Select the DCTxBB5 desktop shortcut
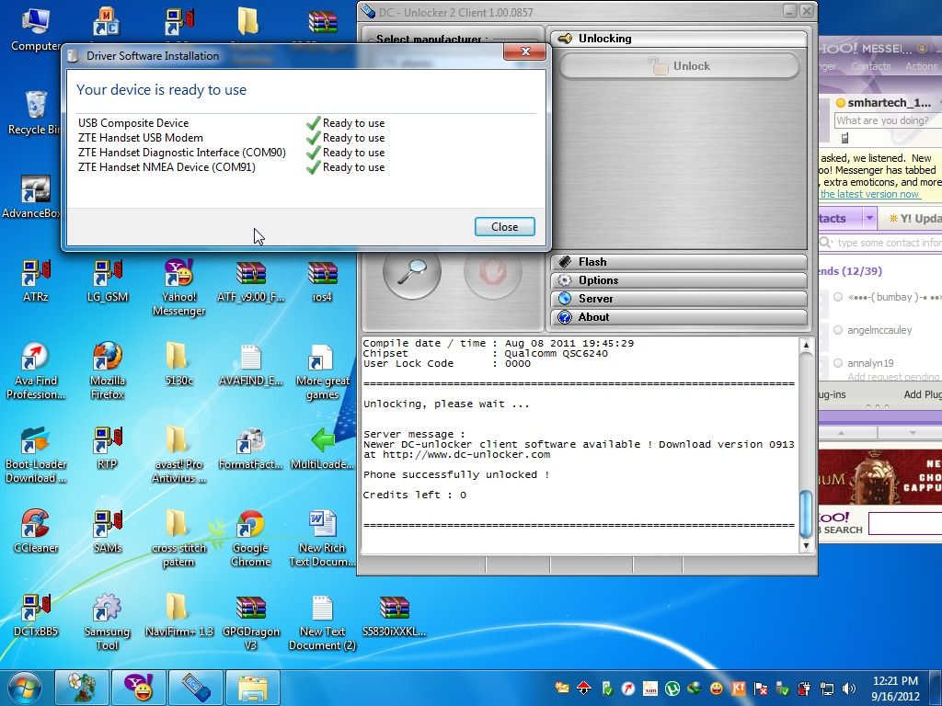The width and height of the screenshot is (942, 706). (36, 615)
